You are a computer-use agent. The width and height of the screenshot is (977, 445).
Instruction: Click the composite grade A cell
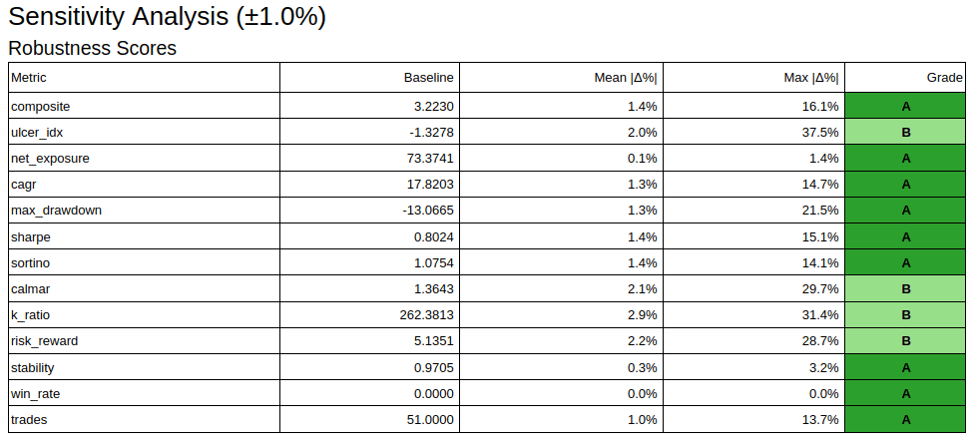[x=905, y=106]
